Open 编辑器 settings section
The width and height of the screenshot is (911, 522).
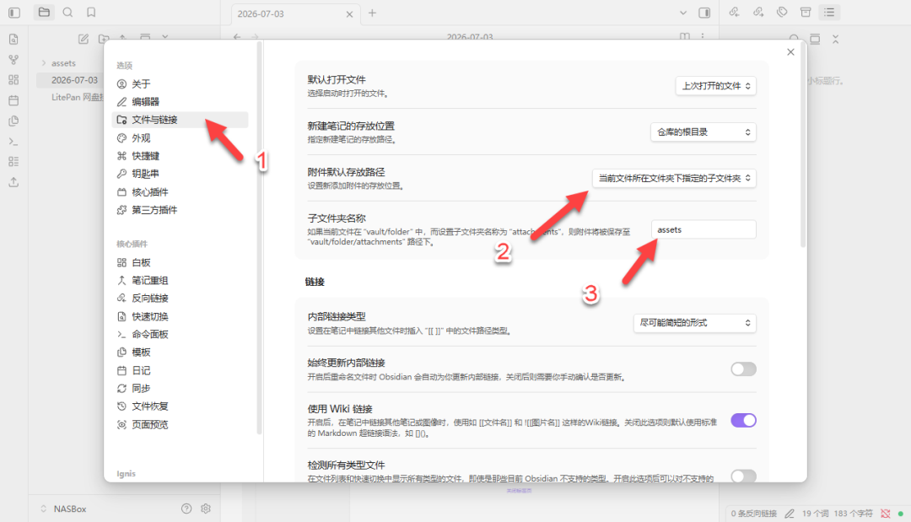[181, 101]
